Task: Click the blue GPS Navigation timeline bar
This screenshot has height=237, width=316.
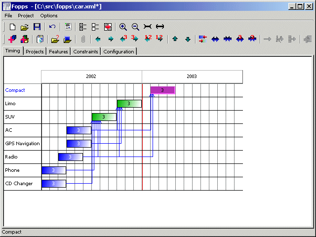Action: coord(79,144)
